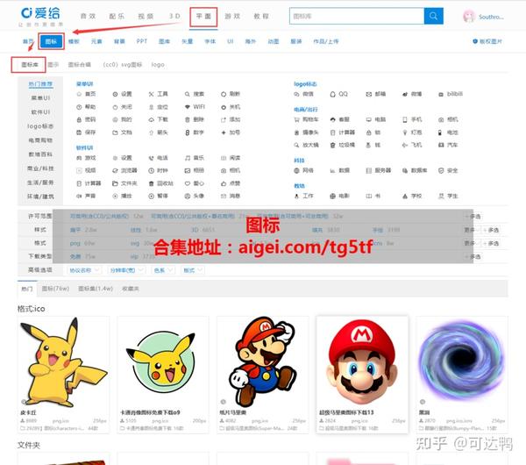Open the 分辨率(宽) dropdown
The height and width of the screenshot is (465, 526).
(126, 270)
